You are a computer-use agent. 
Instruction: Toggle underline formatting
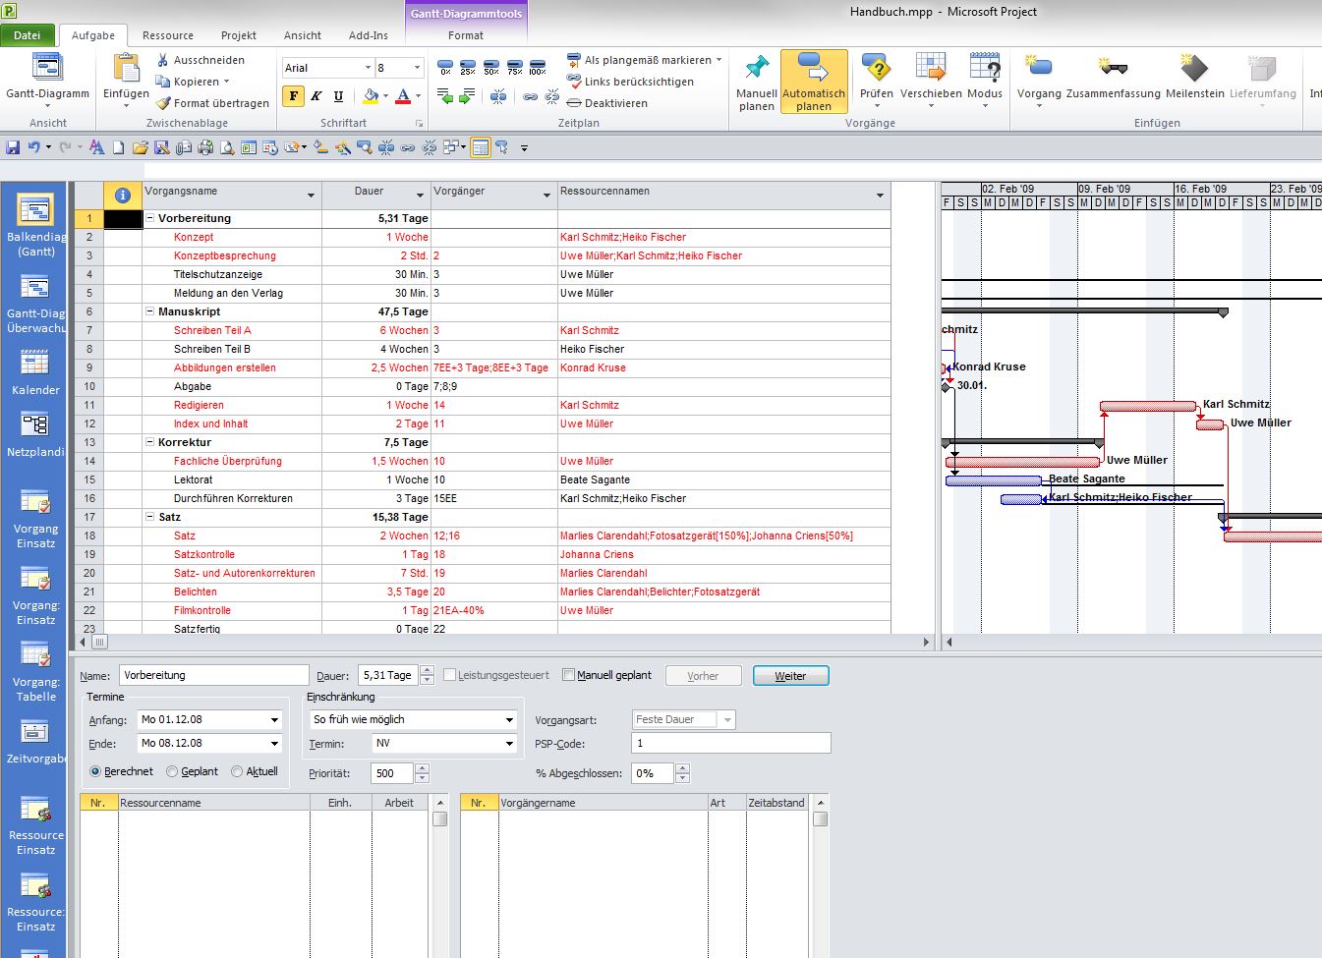pyautogui.click(x=338, y=96)
